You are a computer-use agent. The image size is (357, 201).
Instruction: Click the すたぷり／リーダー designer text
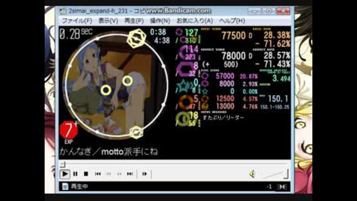[223, 118]
